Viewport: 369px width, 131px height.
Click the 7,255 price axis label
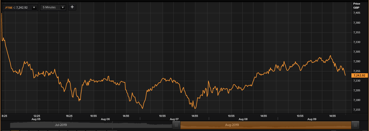357,71
